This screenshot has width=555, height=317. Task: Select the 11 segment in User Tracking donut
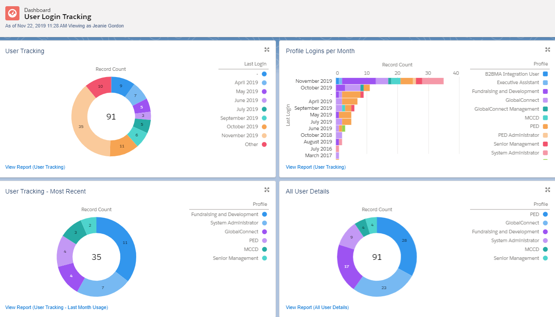[x=122, y=146]
